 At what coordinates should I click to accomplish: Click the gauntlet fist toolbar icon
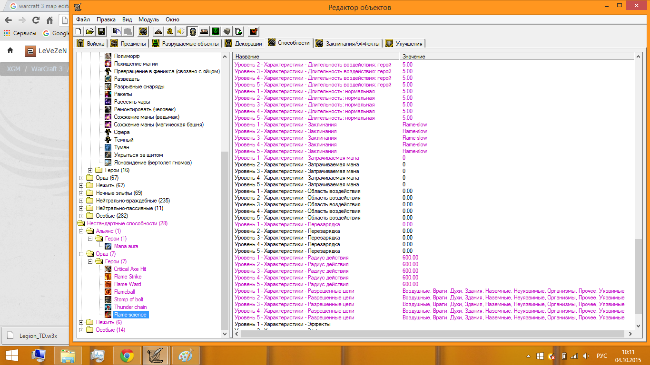(143, 31)
